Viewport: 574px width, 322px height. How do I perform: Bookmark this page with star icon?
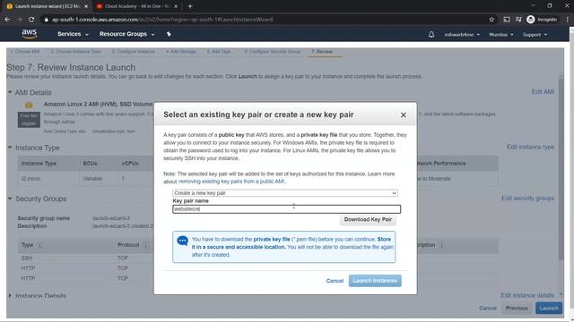point(491,20)
